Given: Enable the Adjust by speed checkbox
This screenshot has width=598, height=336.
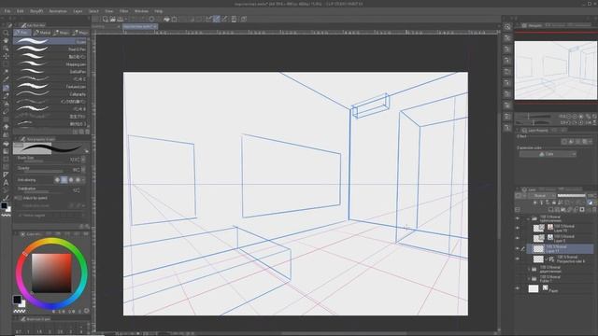Looking at the screenshot, I should (x=20, y=198).
